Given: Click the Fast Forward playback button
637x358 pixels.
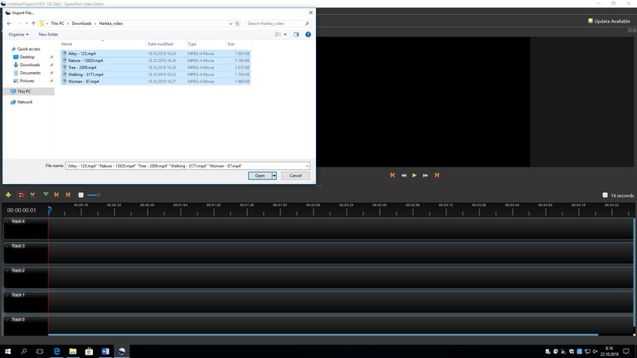Looking at the screenshot, I should (425, 176).
